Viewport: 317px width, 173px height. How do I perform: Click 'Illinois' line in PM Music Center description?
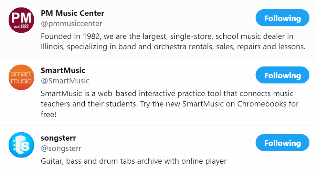point(173,47)
